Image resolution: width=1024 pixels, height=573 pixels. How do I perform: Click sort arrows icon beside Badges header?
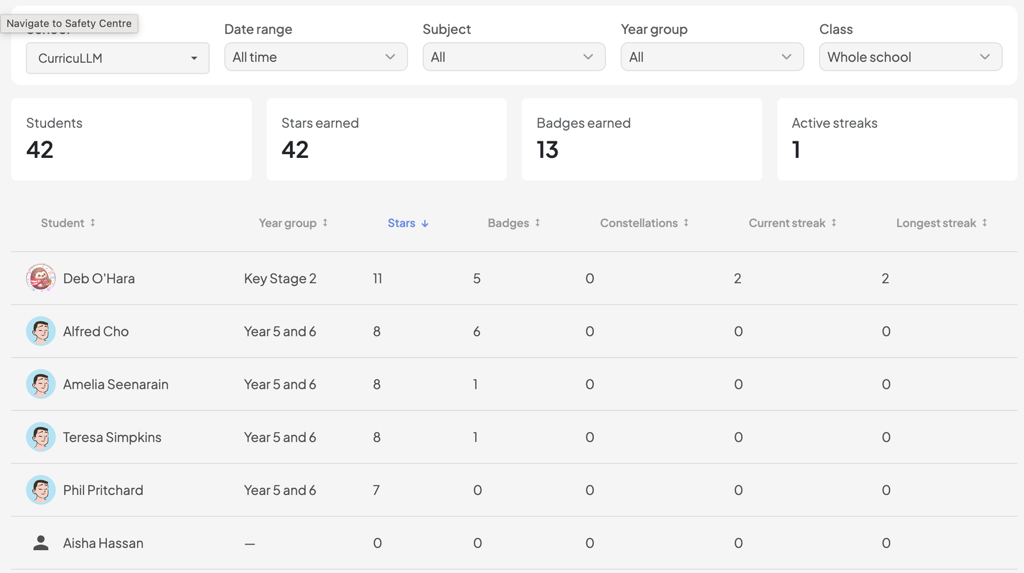click(x=538, y=223)
